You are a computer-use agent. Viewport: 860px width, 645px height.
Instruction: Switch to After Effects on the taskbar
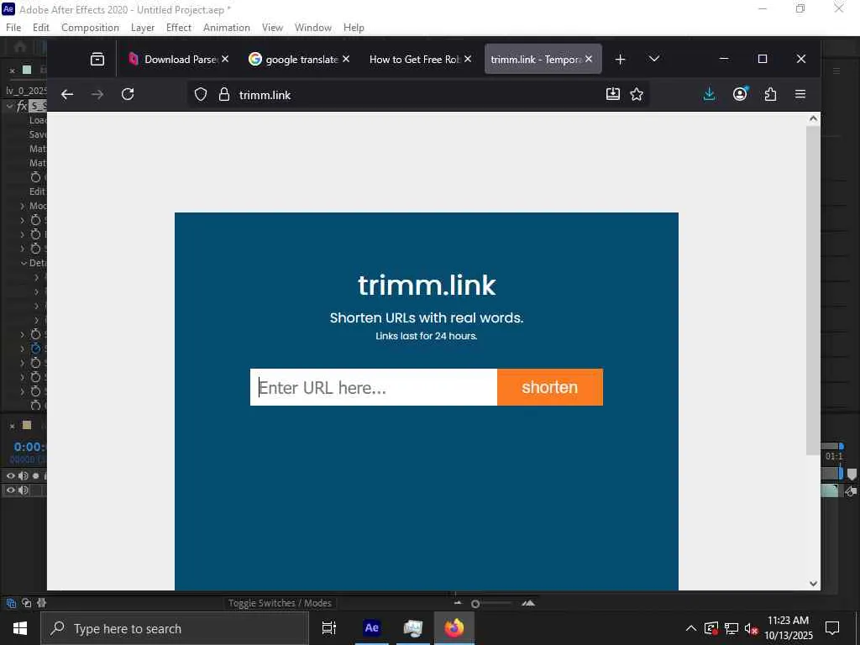[371, 628]
